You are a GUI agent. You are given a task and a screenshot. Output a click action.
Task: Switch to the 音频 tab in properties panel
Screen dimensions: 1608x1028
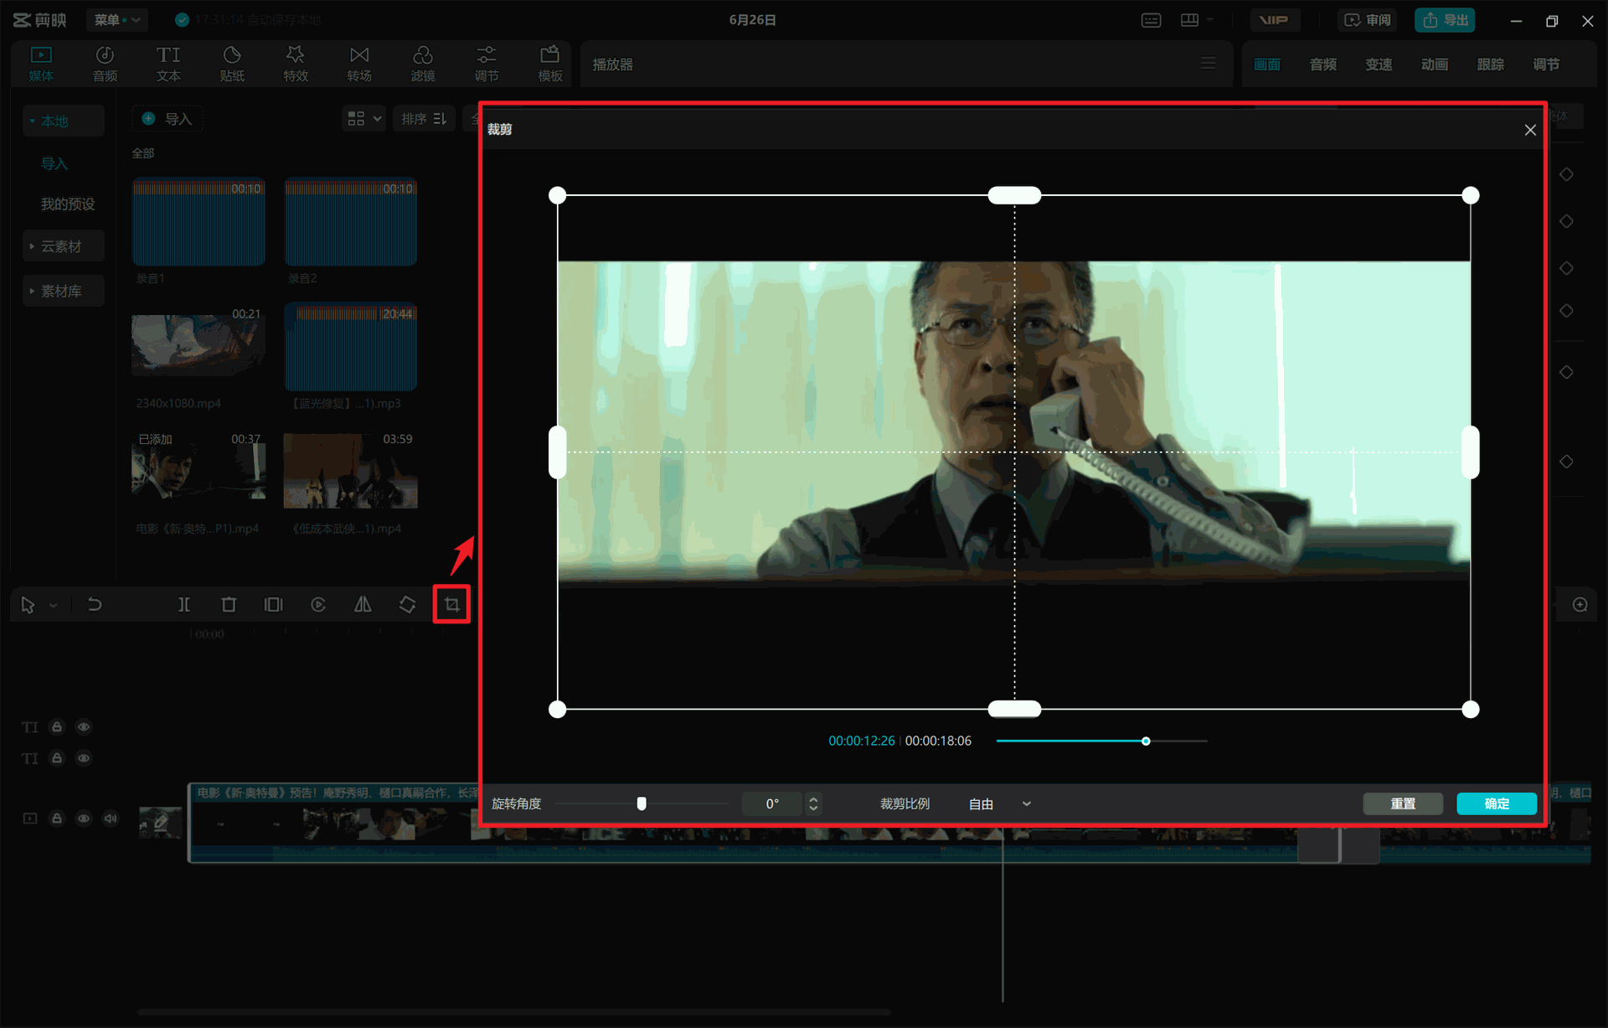[x=1323, y=65]
